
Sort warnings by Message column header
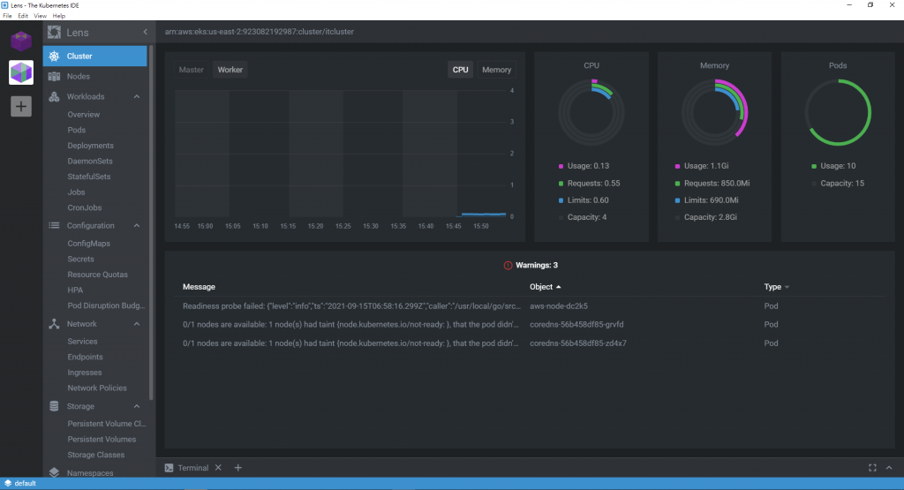click(199, 287)
